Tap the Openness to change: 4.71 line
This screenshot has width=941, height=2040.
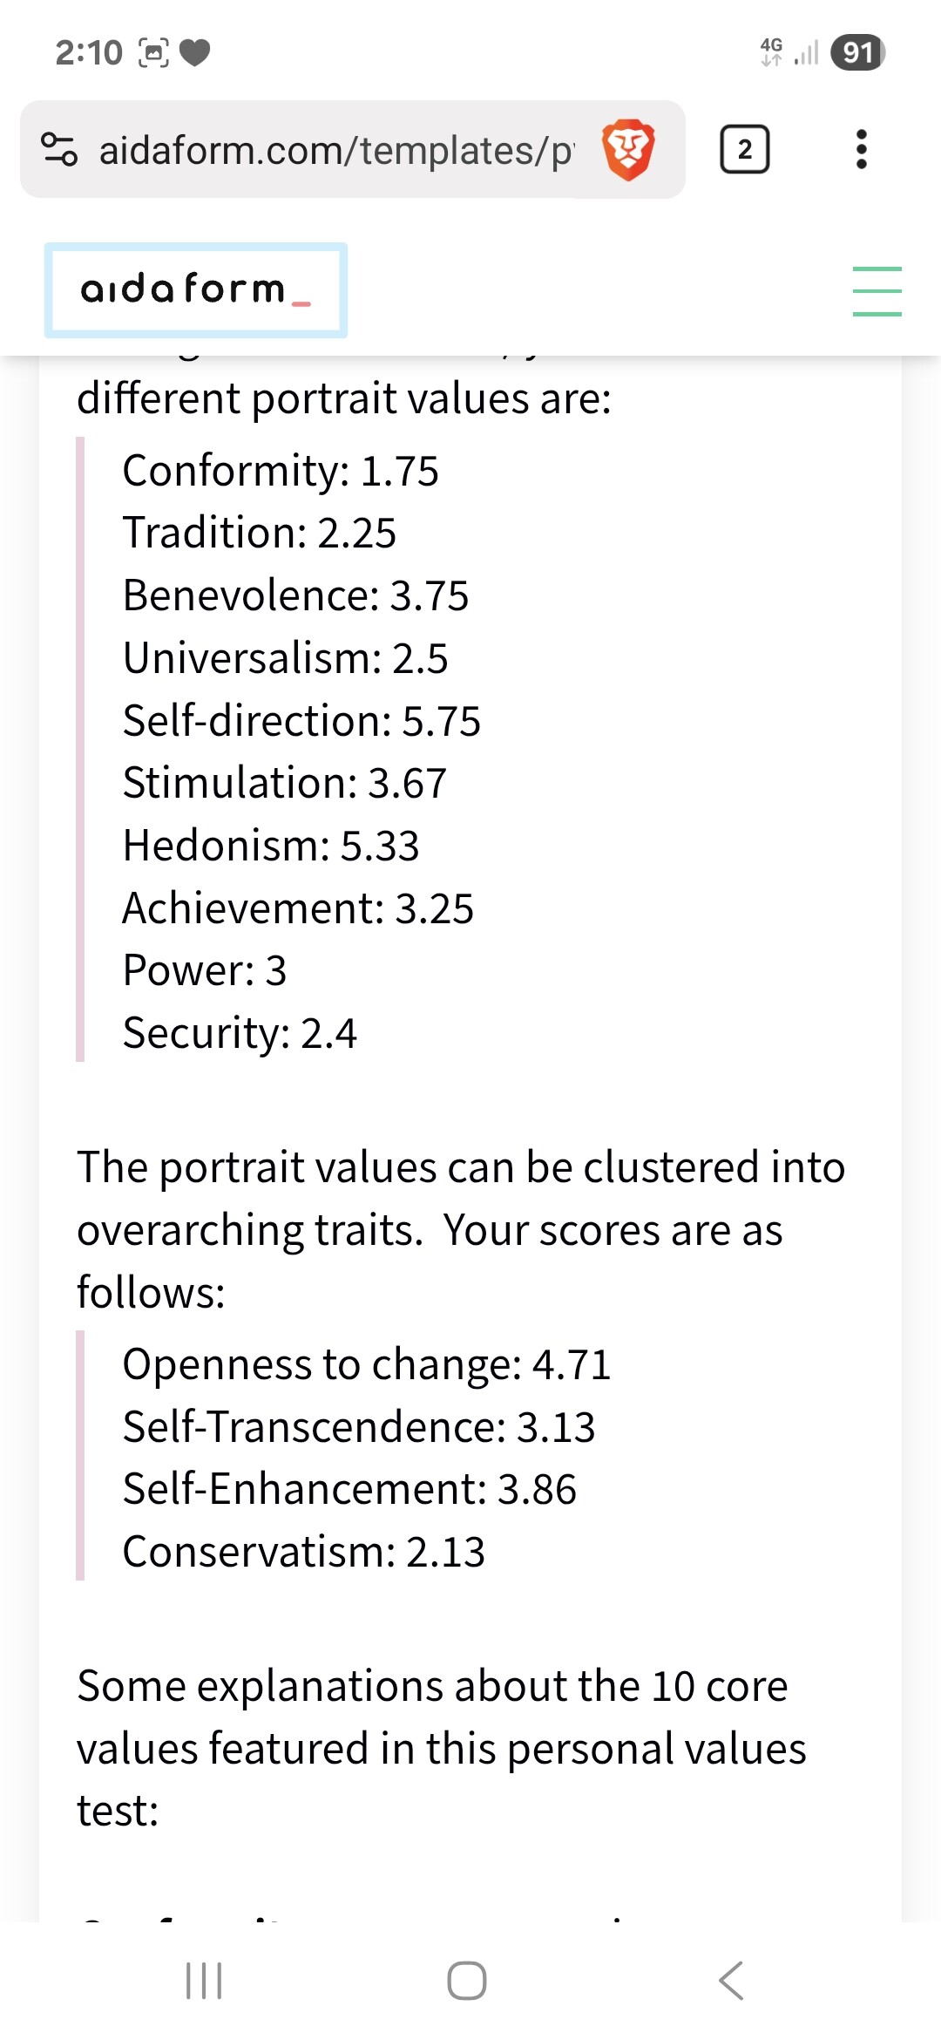pos(366,1364)
